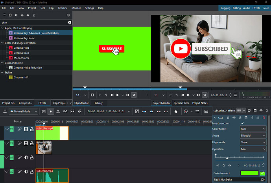Toggle chroma key effect visibility eye
Image resolution: width=271 pixels, height=183 pixels.
click(x=234, y=118)
